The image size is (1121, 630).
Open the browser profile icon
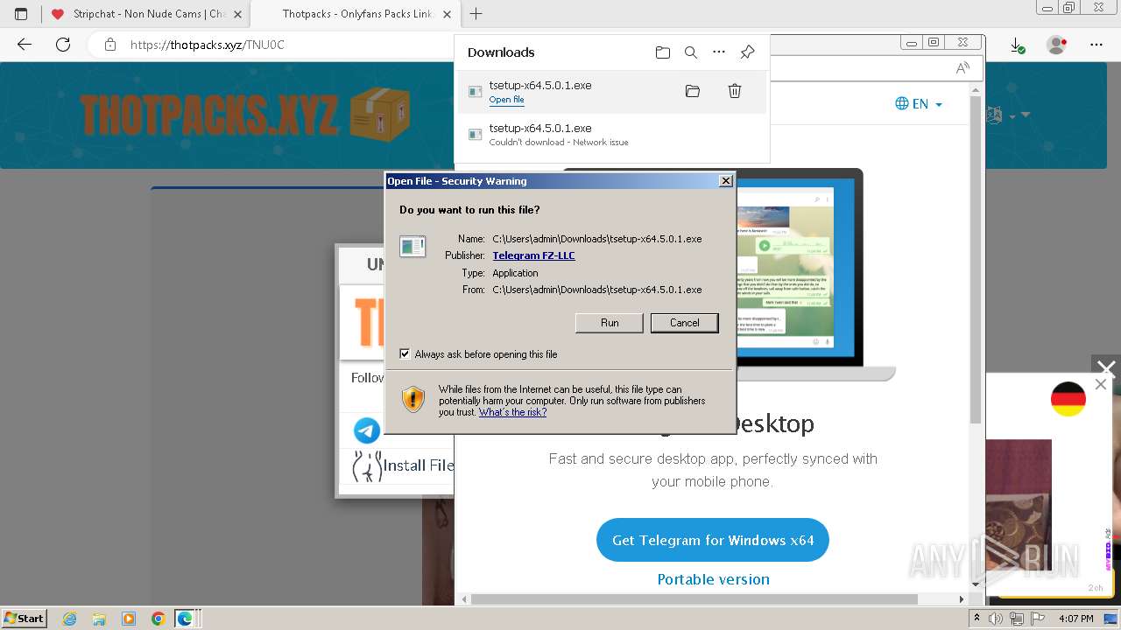pyautogui.click(x=1057, y=45)
